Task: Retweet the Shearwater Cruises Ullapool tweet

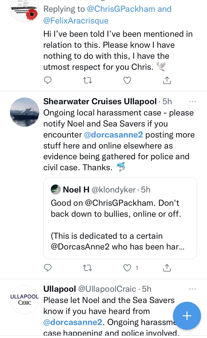Action: tap(87, 268)
